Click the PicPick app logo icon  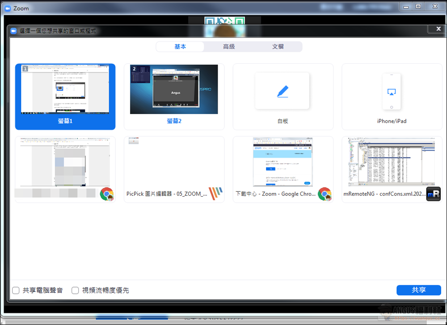(x=215, y=194)
